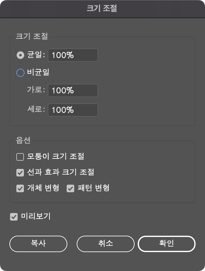Turn off the 미리보기 preview checkbox
Viewport: 205px width, 271px height.
(x=13, y=217)
